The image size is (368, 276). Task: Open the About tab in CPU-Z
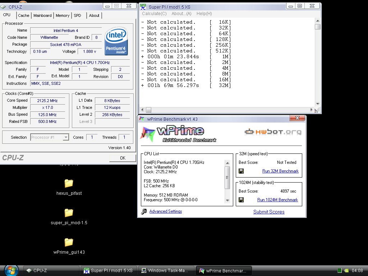(94, 15)
